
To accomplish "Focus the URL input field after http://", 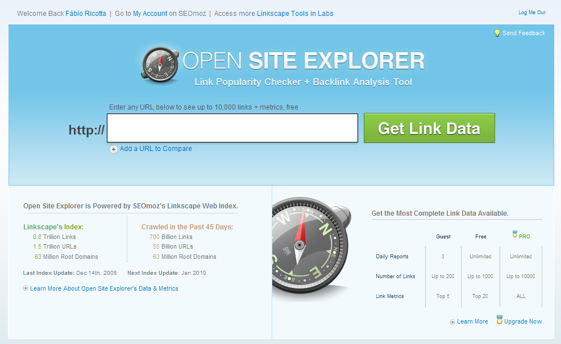I will point(232,128).
